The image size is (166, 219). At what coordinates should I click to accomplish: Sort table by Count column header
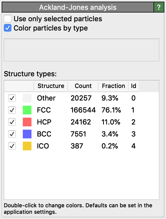[x=83, y=86]
